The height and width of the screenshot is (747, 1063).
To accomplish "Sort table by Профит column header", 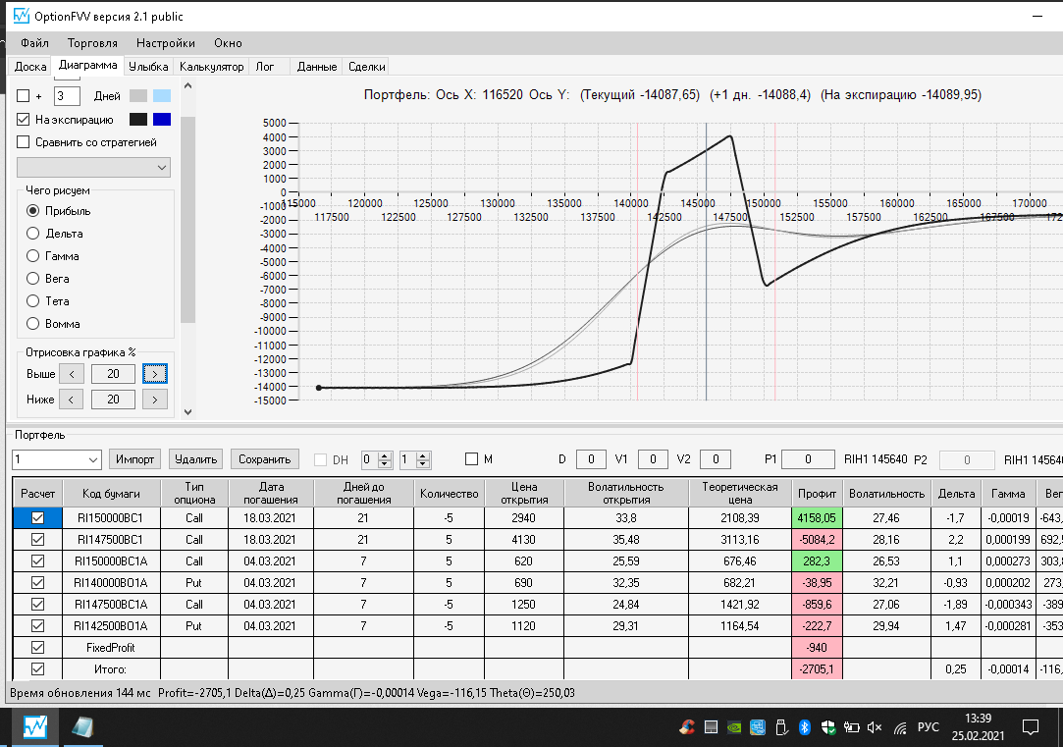I will 817,494.
